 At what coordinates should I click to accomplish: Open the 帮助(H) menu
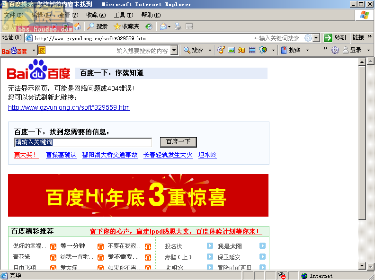pyautogui.click(x=151, y=15)
